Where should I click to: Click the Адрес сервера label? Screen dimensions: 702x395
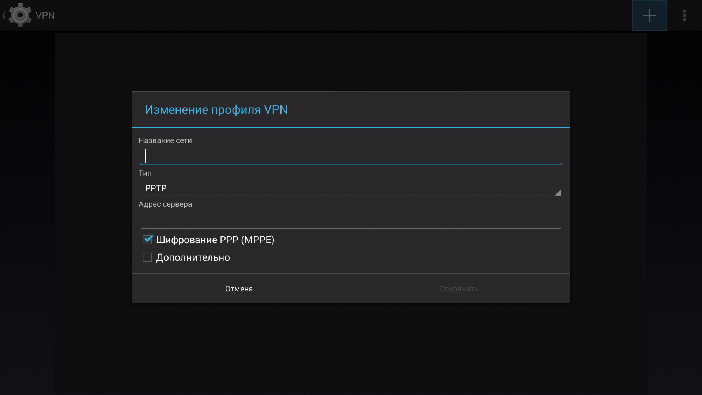165,204
